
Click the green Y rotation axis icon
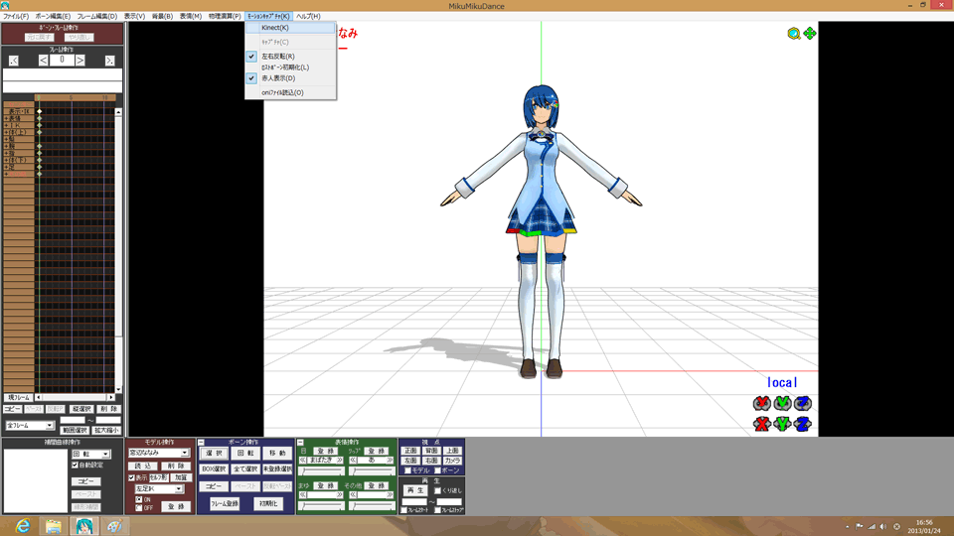(x=782, y=403)
